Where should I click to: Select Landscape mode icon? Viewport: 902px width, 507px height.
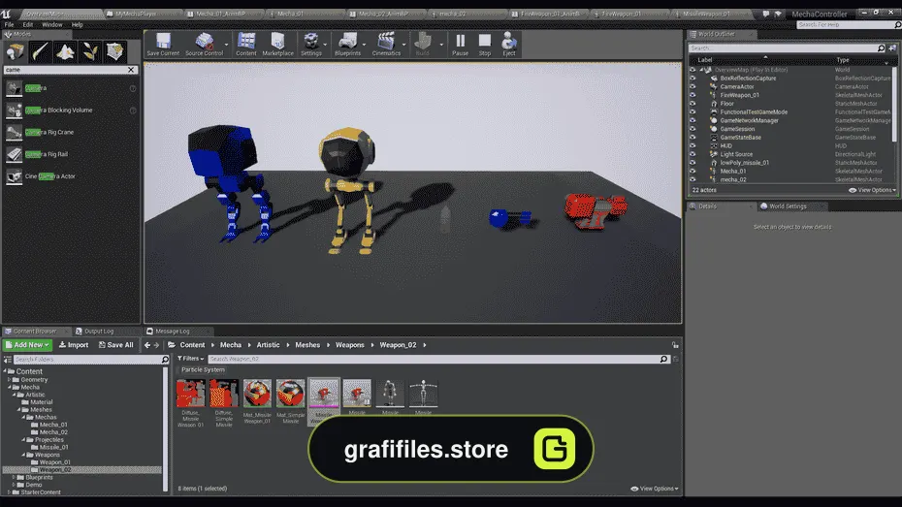click(x=65, y=51)
